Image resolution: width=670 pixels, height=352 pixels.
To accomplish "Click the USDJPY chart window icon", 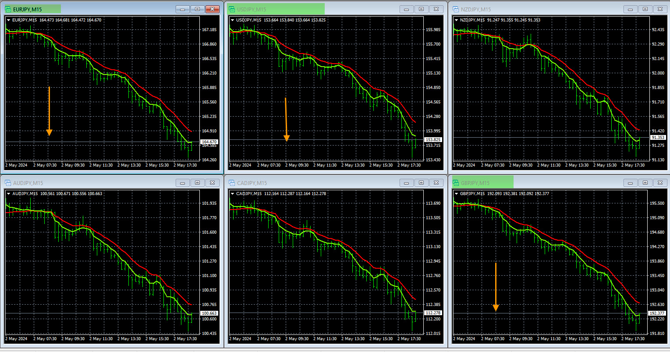I will click(231, 9).
